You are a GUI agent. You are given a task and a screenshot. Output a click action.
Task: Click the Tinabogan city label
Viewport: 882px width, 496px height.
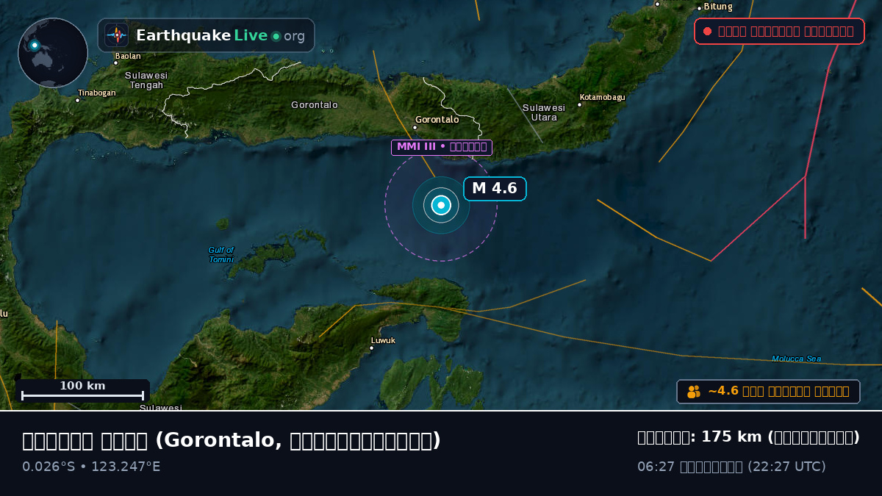[x=97, y=93]
